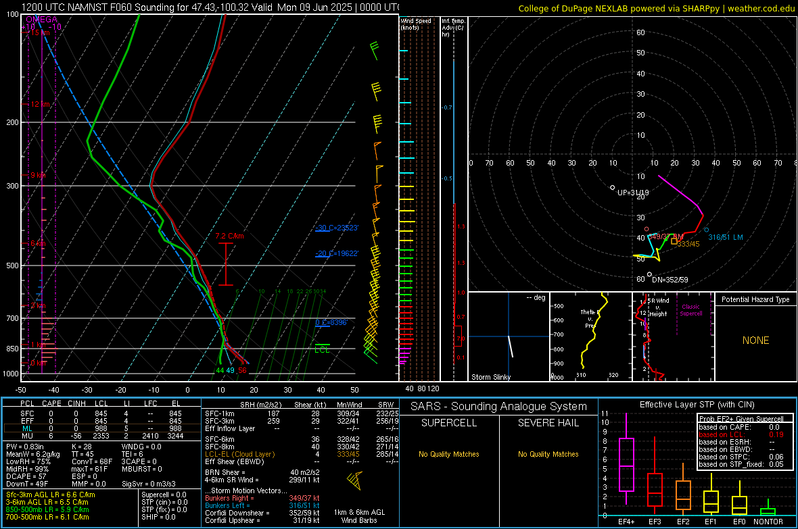
Task: Click the sounding title starting '1200 UTC NAMNST F060'
Action: [209, 7]
